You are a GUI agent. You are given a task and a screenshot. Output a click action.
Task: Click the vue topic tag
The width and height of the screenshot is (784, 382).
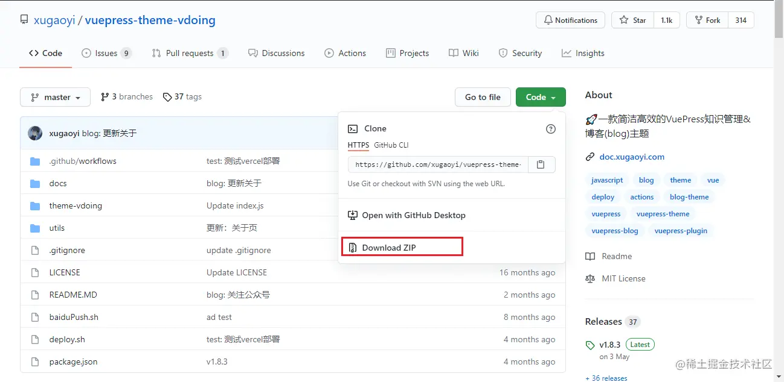(713, 180)
